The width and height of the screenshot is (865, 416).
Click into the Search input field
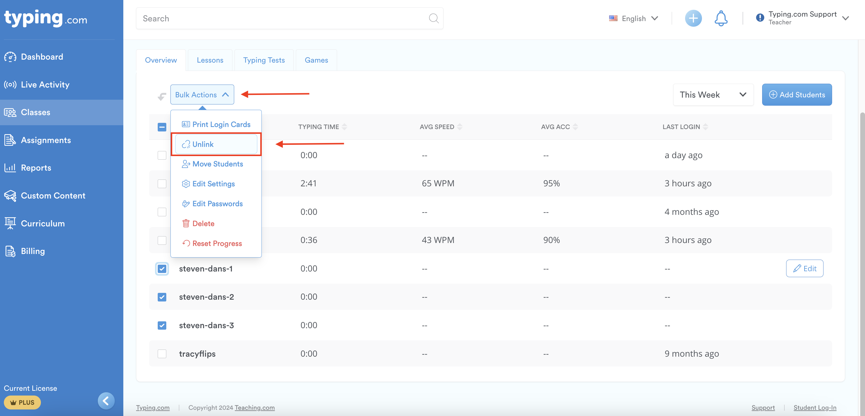pos(282,18)
